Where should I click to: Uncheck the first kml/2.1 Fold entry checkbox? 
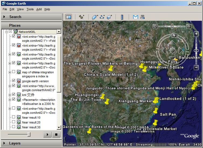click(x=13, y=36)
